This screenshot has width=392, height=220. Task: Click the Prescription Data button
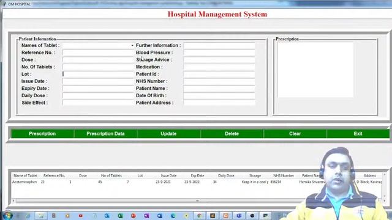click(105, 134)
